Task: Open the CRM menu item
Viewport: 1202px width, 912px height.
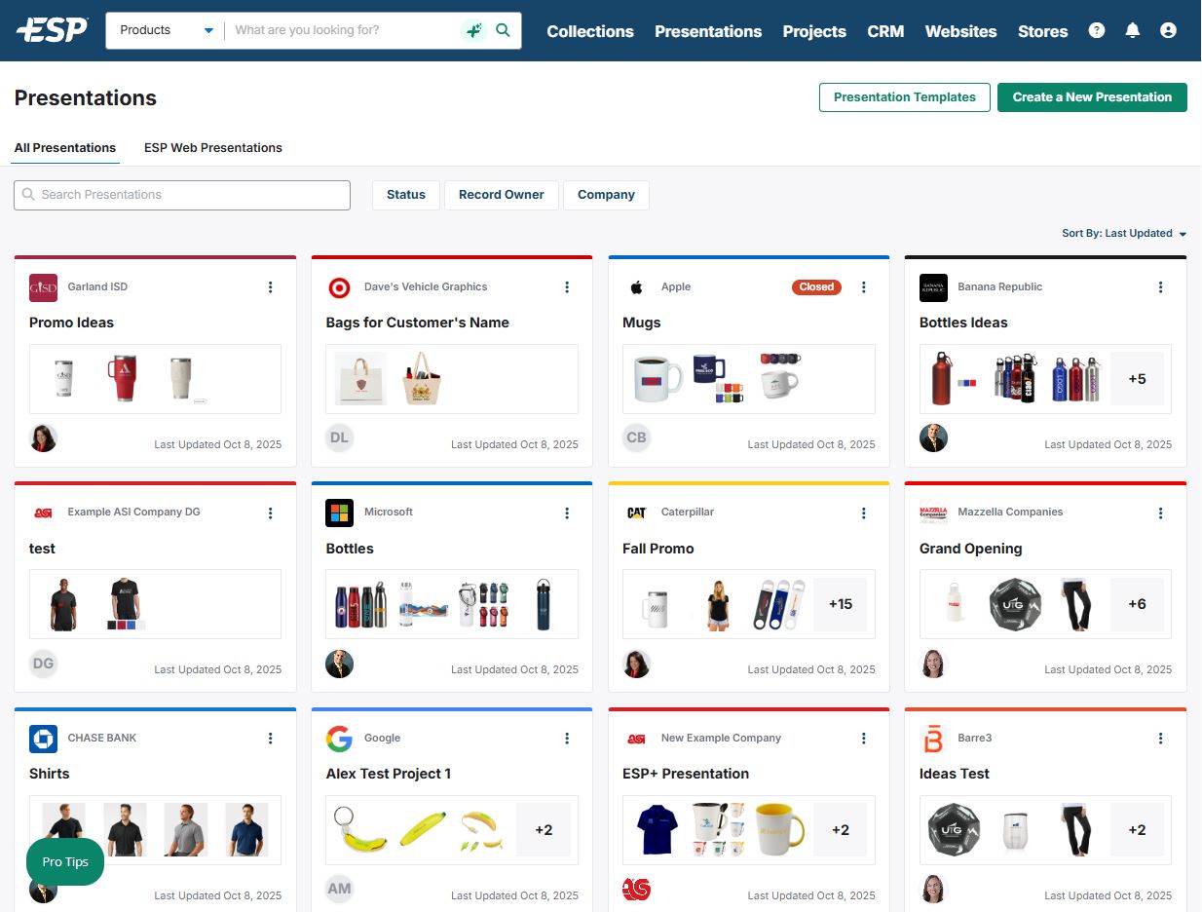Action: (885, 31)
